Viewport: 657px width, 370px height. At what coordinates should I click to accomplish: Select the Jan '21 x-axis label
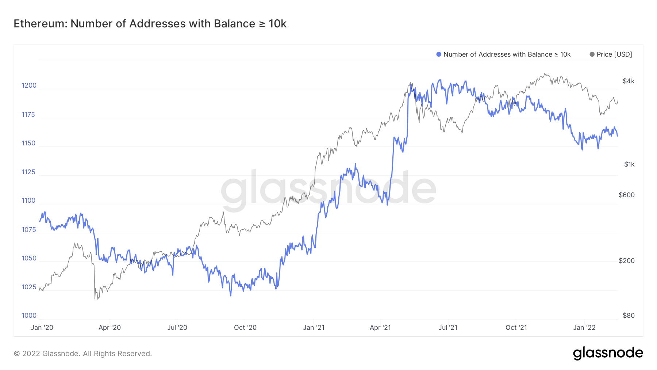point(314,328)
